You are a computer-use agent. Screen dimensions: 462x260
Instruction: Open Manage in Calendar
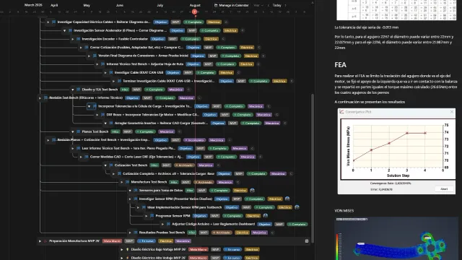[x=231, y=5]
